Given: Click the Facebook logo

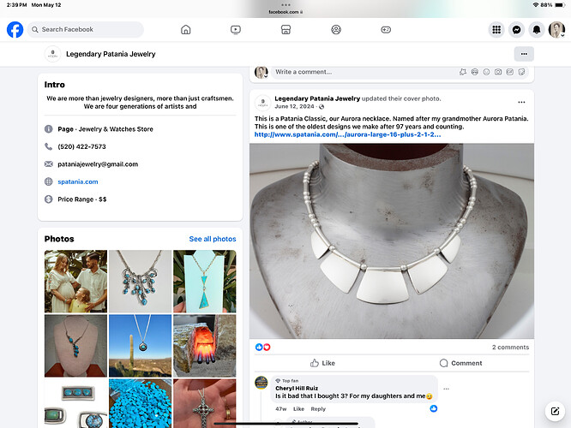Looking at the screenshot, I should (15, 29).
